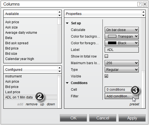Click the Label text field

[122, 50]
